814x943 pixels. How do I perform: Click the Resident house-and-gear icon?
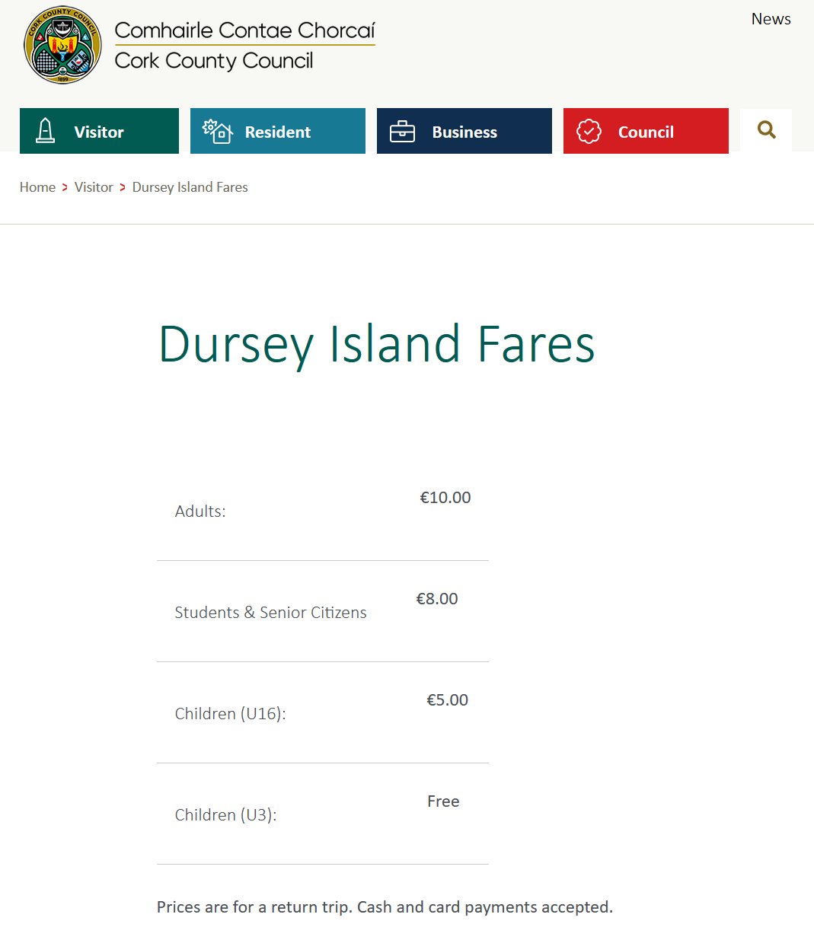click(217, 131)
